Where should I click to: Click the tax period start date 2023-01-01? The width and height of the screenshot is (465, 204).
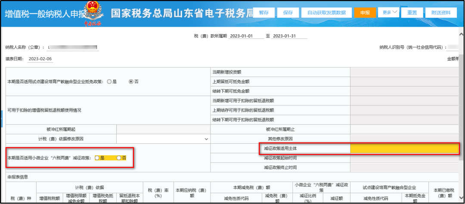coord(246,36)
